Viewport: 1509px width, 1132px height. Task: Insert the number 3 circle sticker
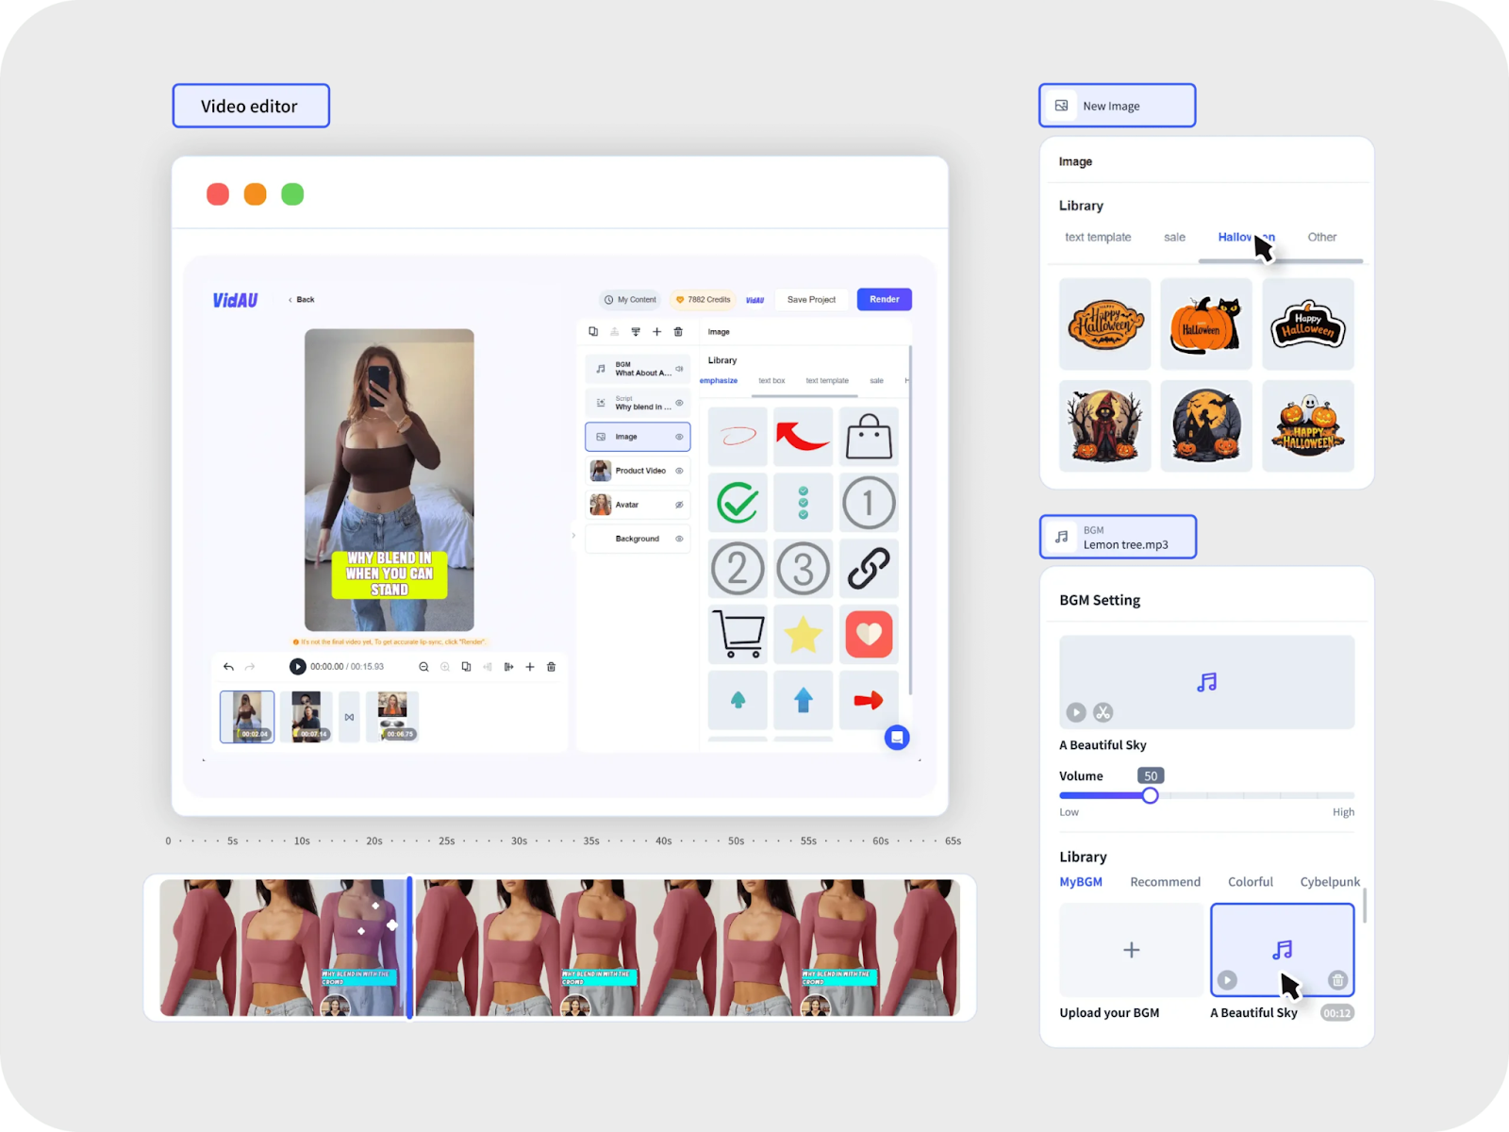click(803, 569)
